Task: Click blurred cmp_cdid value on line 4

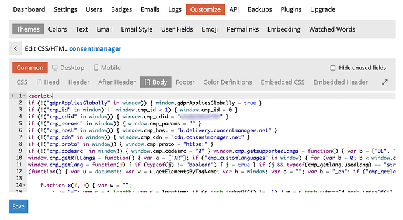Action: coord(200,117)
